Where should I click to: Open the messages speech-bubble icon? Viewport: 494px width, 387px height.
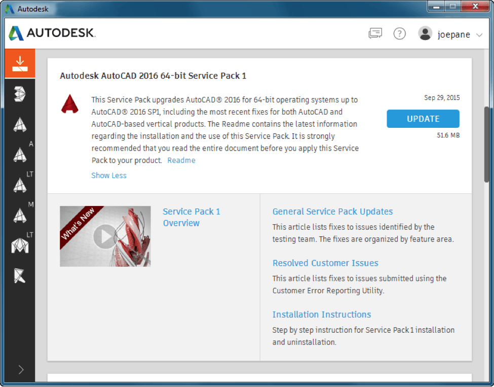(x=375, y=34)
